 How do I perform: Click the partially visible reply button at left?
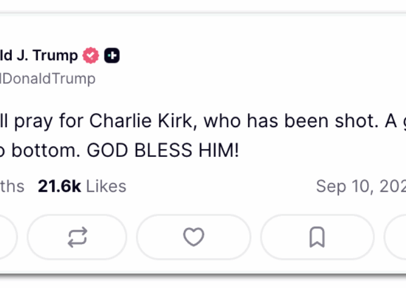(x=8, y=237)
